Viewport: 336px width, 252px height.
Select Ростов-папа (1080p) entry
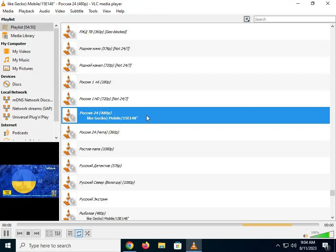pos(196,149)
